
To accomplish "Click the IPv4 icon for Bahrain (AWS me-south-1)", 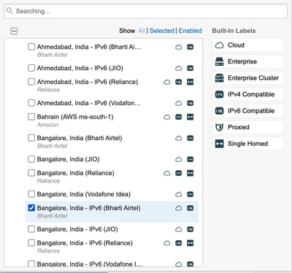I will point(179,117).
